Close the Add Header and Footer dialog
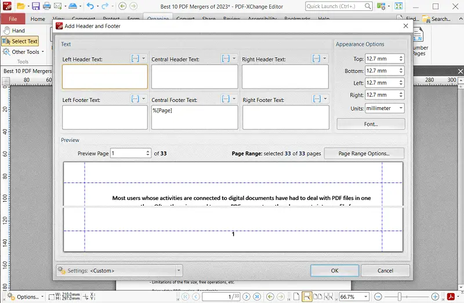 tap(405, 26)
